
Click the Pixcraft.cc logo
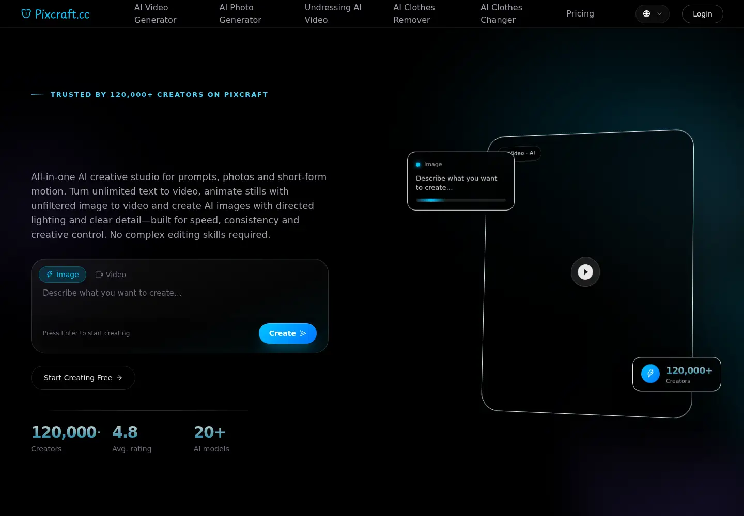(x=55, y=14)
